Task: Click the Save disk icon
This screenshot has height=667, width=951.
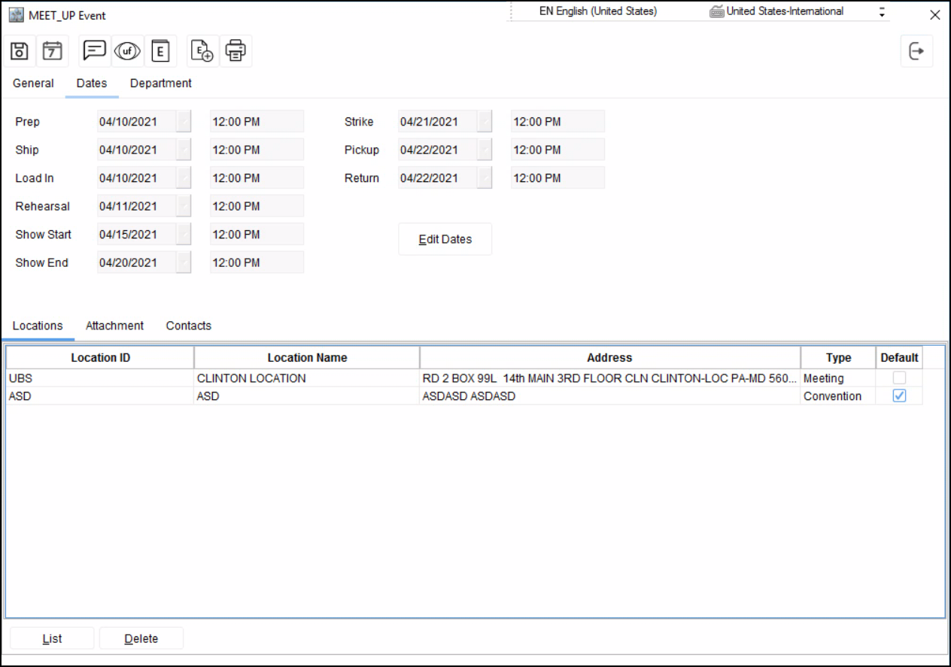Action: (20, 51)
